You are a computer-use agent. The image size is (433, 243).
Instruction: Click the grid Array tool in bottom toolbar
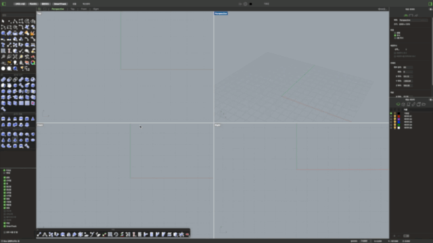(x=110, y=234)
